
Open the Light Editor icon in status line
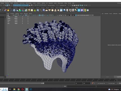[84, 5]
